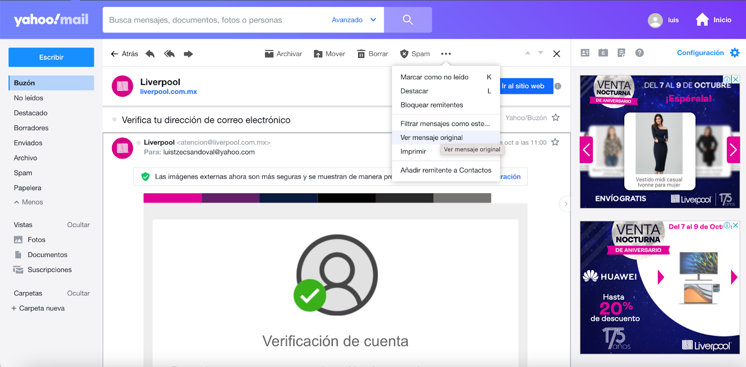This screenshot has height=367, width=746.
Task: Click the Escribir compose button
Action: click(x=51, y=57)
